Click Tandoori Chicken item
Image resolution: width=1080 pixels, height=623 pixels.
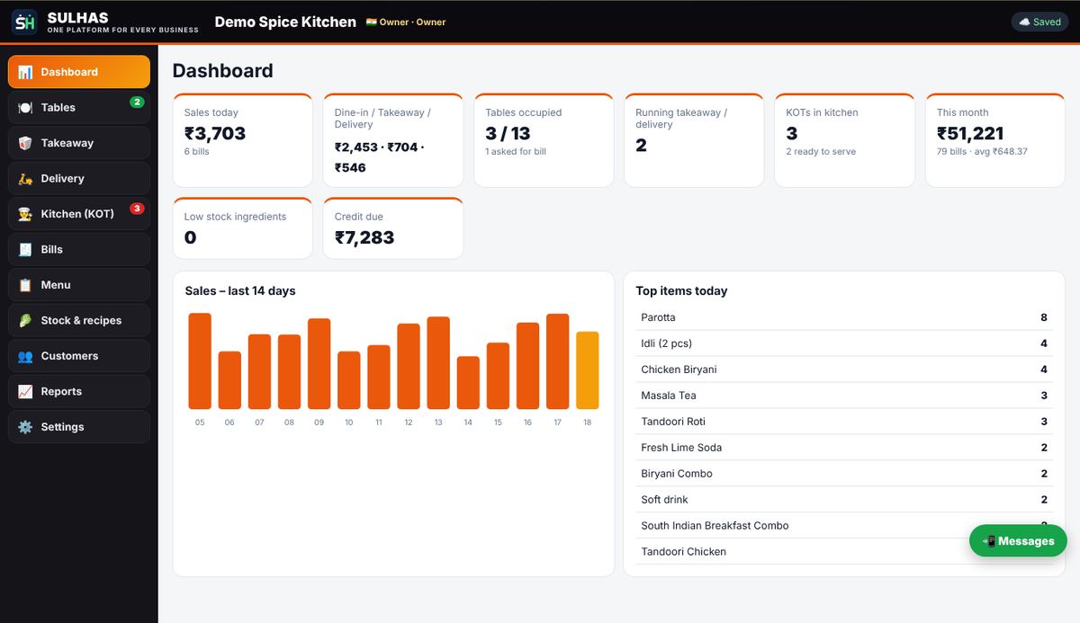click(684, 552)
